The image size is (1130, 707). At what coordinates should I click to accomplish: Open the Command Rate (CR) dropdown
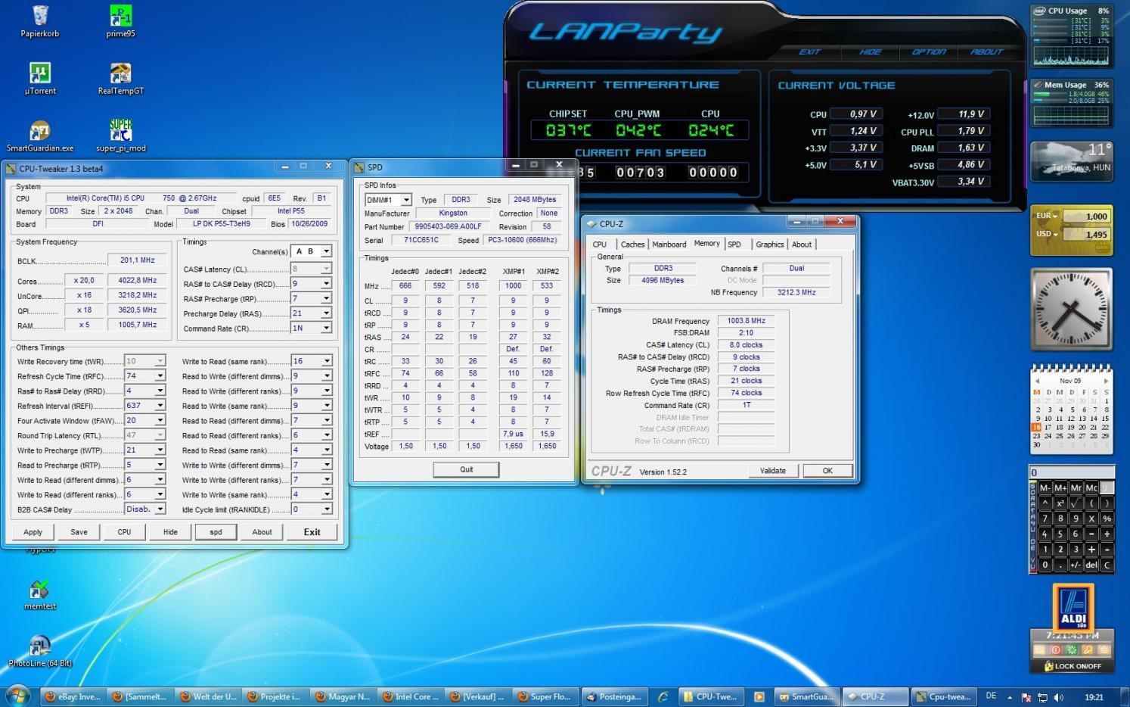[x=327, y=328]
